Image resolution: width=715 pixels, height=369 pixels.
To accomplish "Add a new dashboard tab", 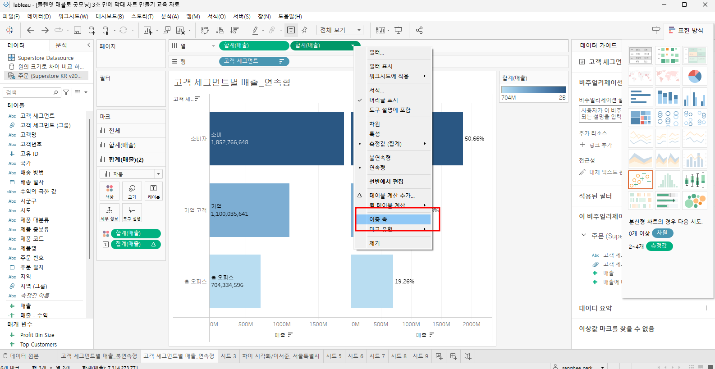I will pos(454,356).
